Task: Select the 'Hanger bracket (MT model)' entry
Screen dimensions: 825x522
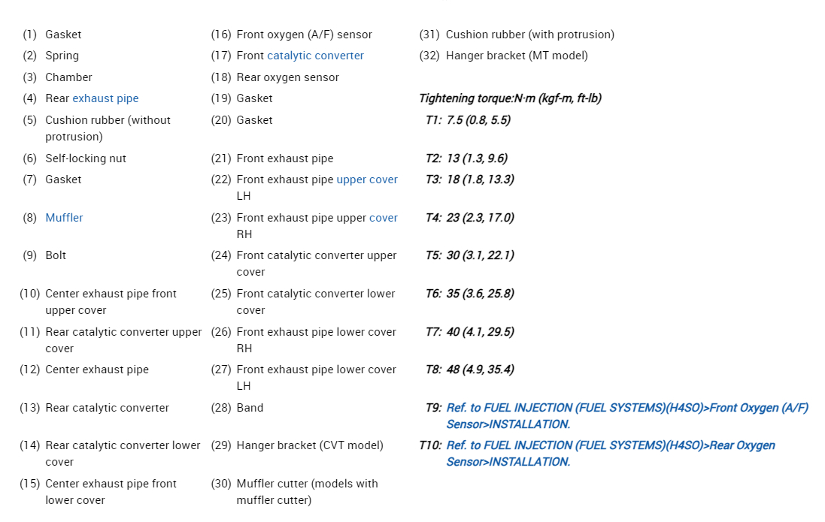Action: click(517, 56)
